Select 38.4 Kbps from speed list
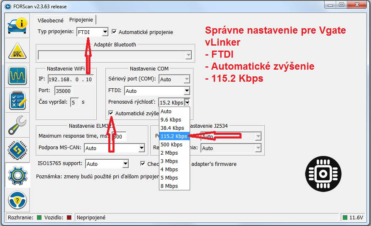371x226 pixels. point(174,128)
